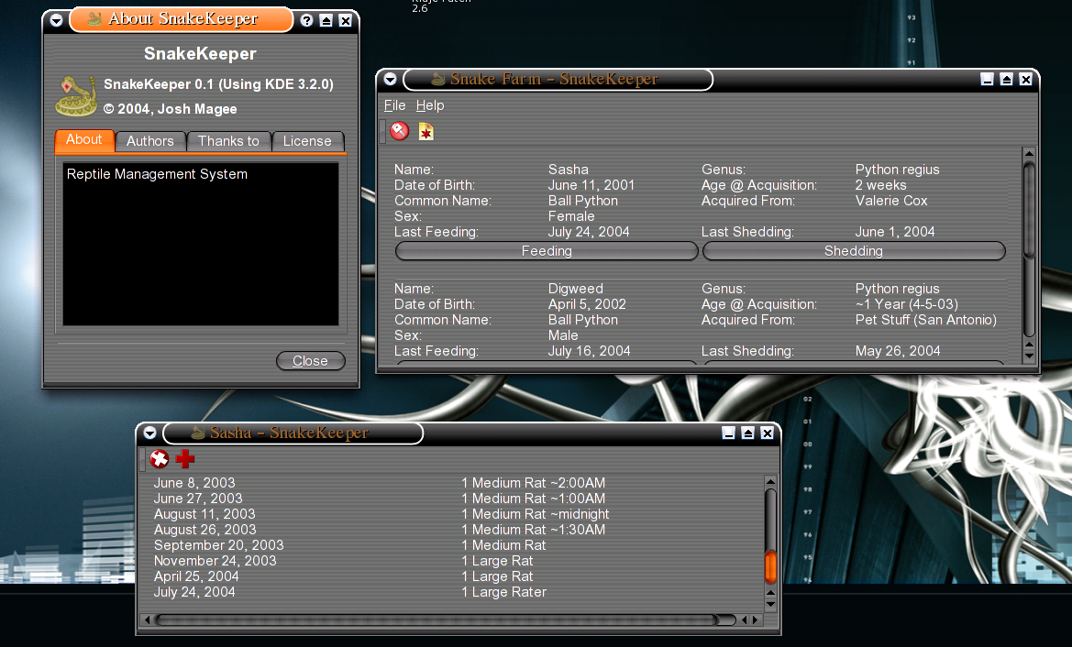Select the August 26, 2003 feeding entry

[205, 530]
